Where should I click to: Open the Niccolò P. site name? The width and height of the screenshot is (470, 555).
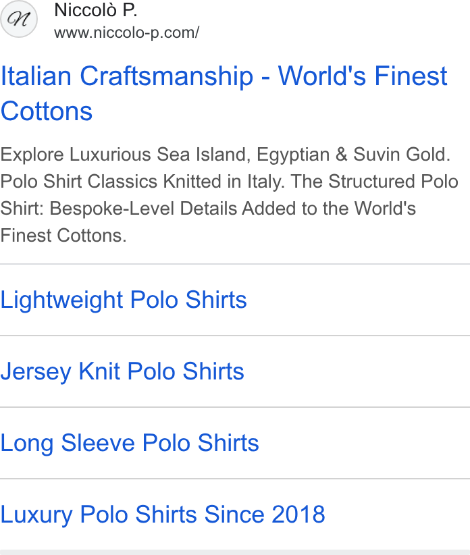click(96, 10)
